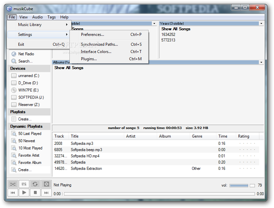Select Show All Songs in Years panel
The image size is (274, 208).
pyautogui.click(x=176, y=29)
